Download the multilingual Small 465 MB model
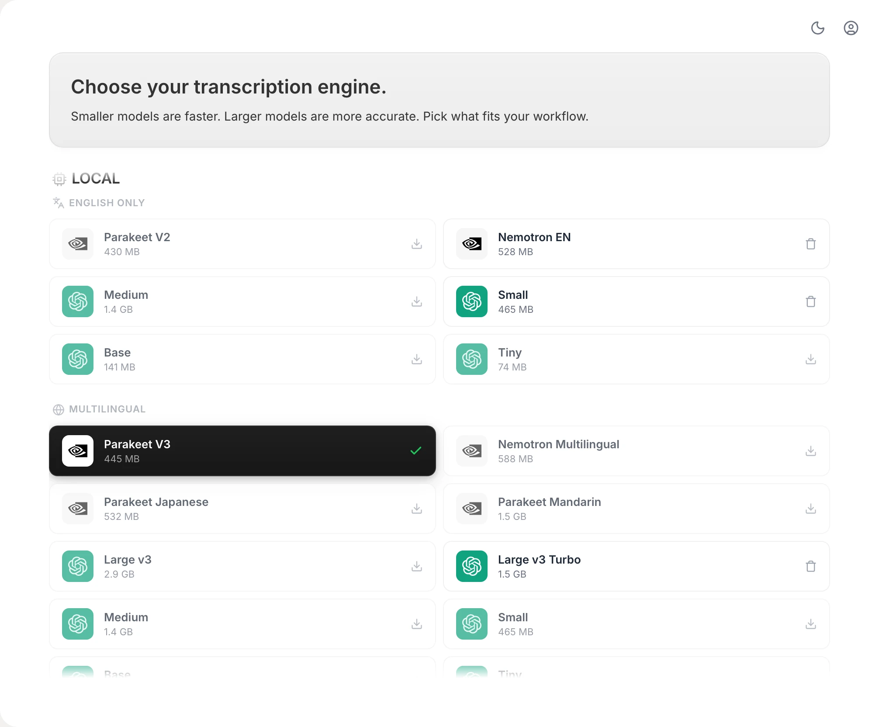This screenshot has width=879, height=727. click(811, 624)
